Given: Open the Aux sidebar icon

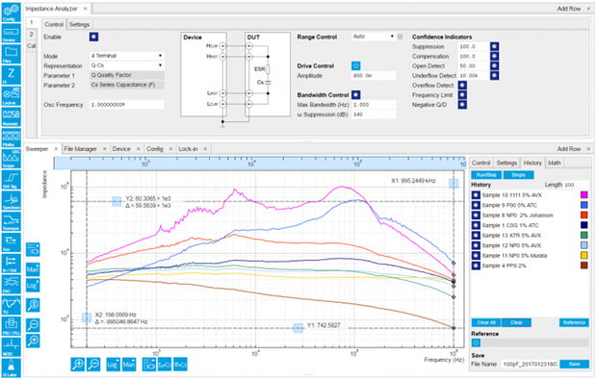Looking at the screenshot, I should 12,242.
